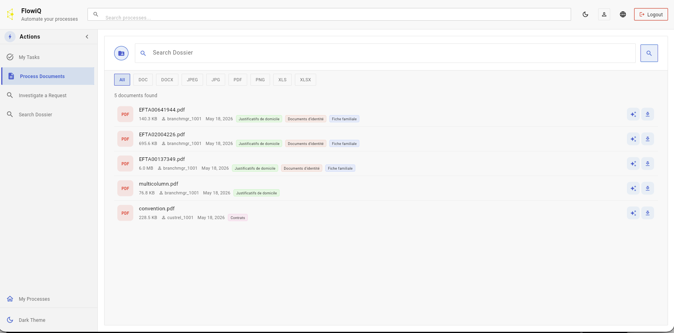Click the Actions lightning bolt icon
Screen dimensions: 674x333
click(10, 37)
